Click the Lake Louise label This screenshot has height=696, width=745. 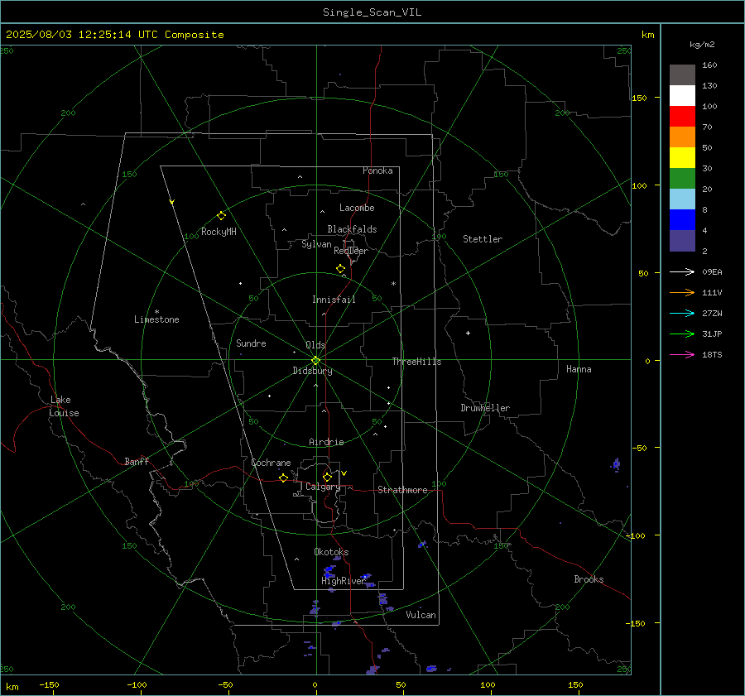tap(64, 406)
